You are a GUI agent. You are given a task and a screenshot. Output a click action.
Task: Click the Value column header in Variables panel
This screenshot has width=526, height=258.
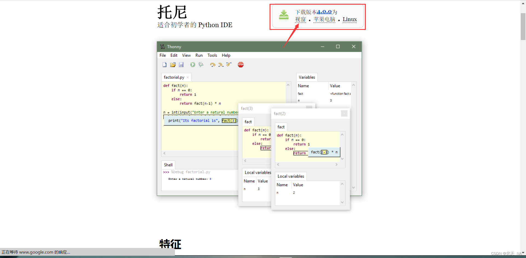pyautogui.click(x=335, y=86)
